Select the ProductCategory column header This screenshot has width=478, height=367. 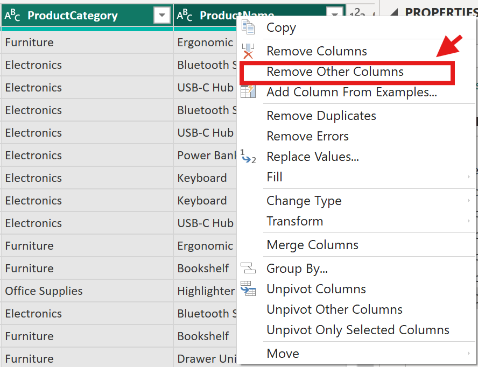87,15
